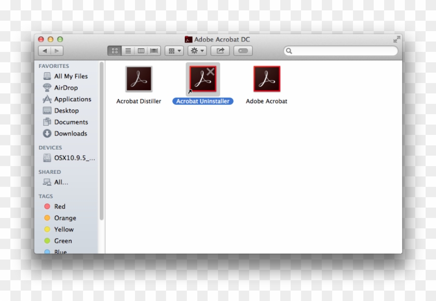Screen dimensions: 436x301
Task: Click inside the search field
Action: (x=340, y=50)
